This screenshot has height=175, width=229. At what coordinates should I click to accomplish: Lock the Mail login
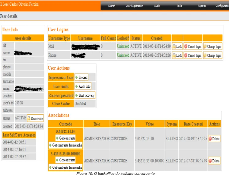(177, 46)
